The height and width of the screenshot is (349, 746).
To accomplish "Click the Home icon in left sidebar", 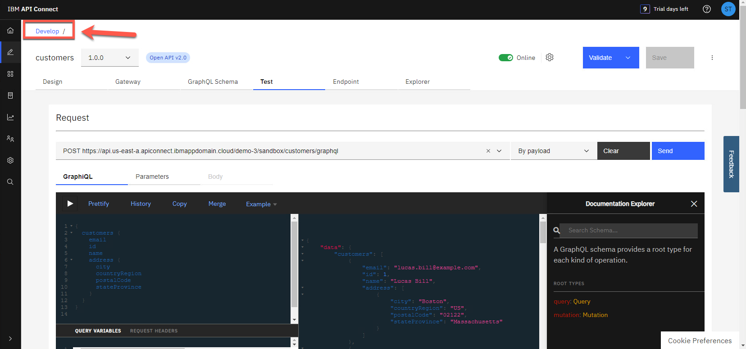I will coord(10,31).
